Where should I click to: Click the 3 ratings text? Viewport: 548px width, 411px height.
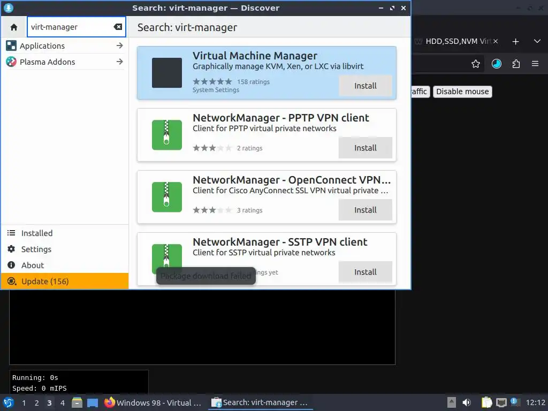(x=249, y=210)
